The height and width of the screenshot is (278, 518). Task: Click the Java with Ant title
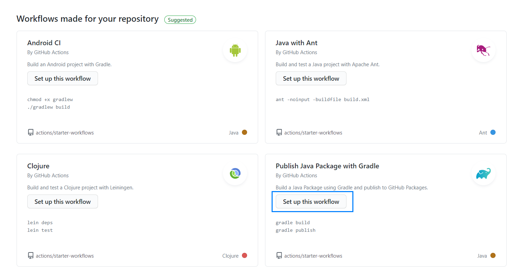(x=296, y=43)
